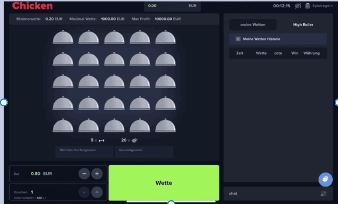Decrease Knochen count with down chevron

[x=84, y=192]
